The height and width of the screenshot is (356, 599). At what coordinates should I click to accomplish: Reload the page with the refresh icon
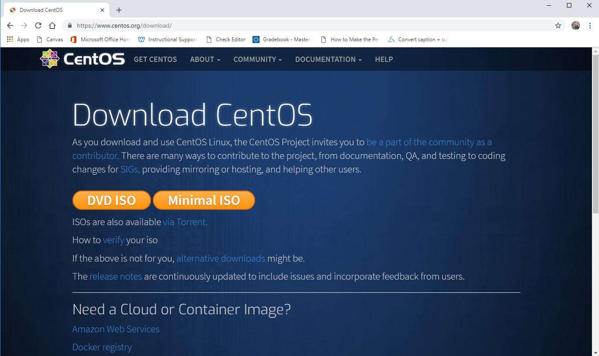click(x=38, y=25)
